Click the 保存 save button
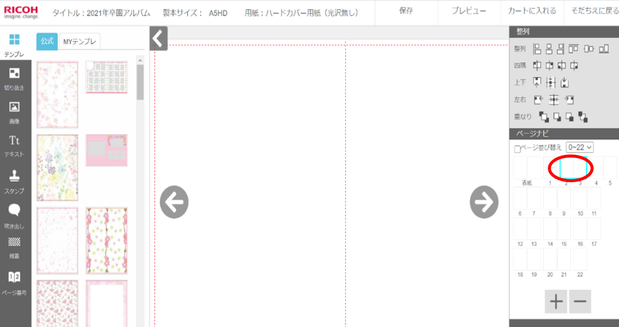Viewport: 619px width, 327px height. click(x=406, y=12)
